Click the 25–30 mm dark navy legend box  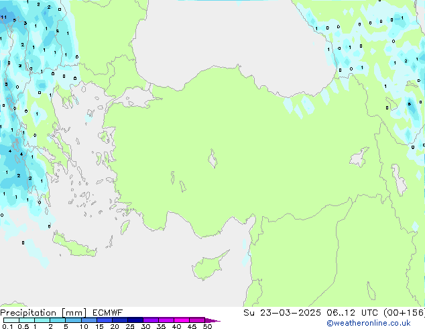pos(135,320)
